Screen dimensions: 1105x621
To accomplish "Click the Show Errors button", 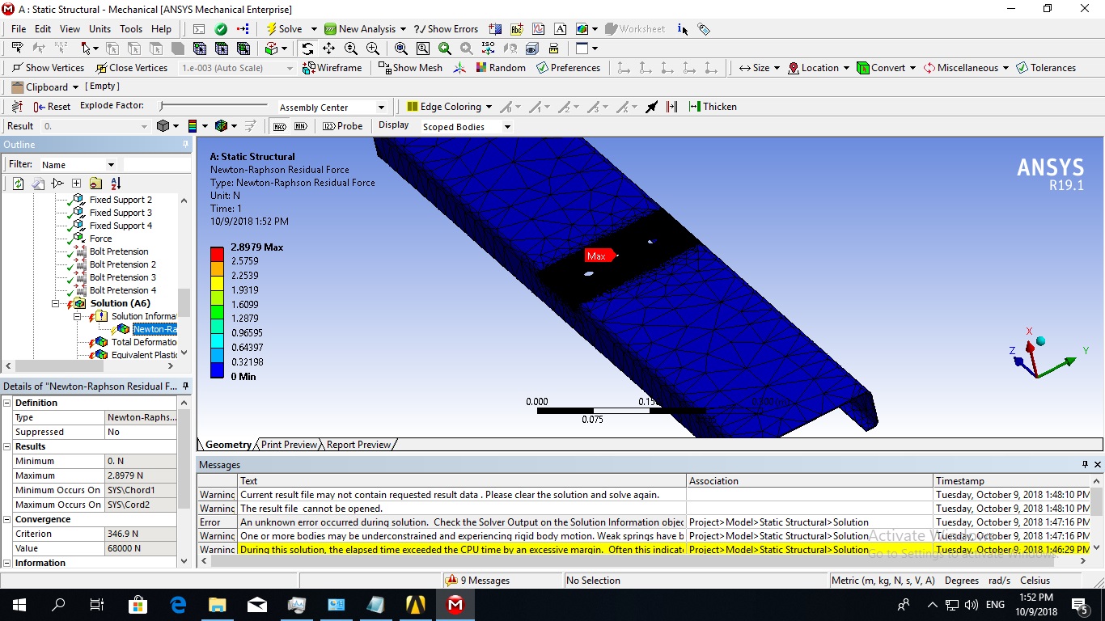I will pos(446,29).
